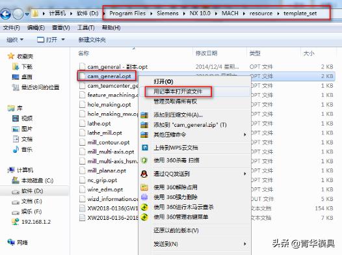Open 视频 library
The width and height of the screenshot is (342, 255).
click(22, 118)
